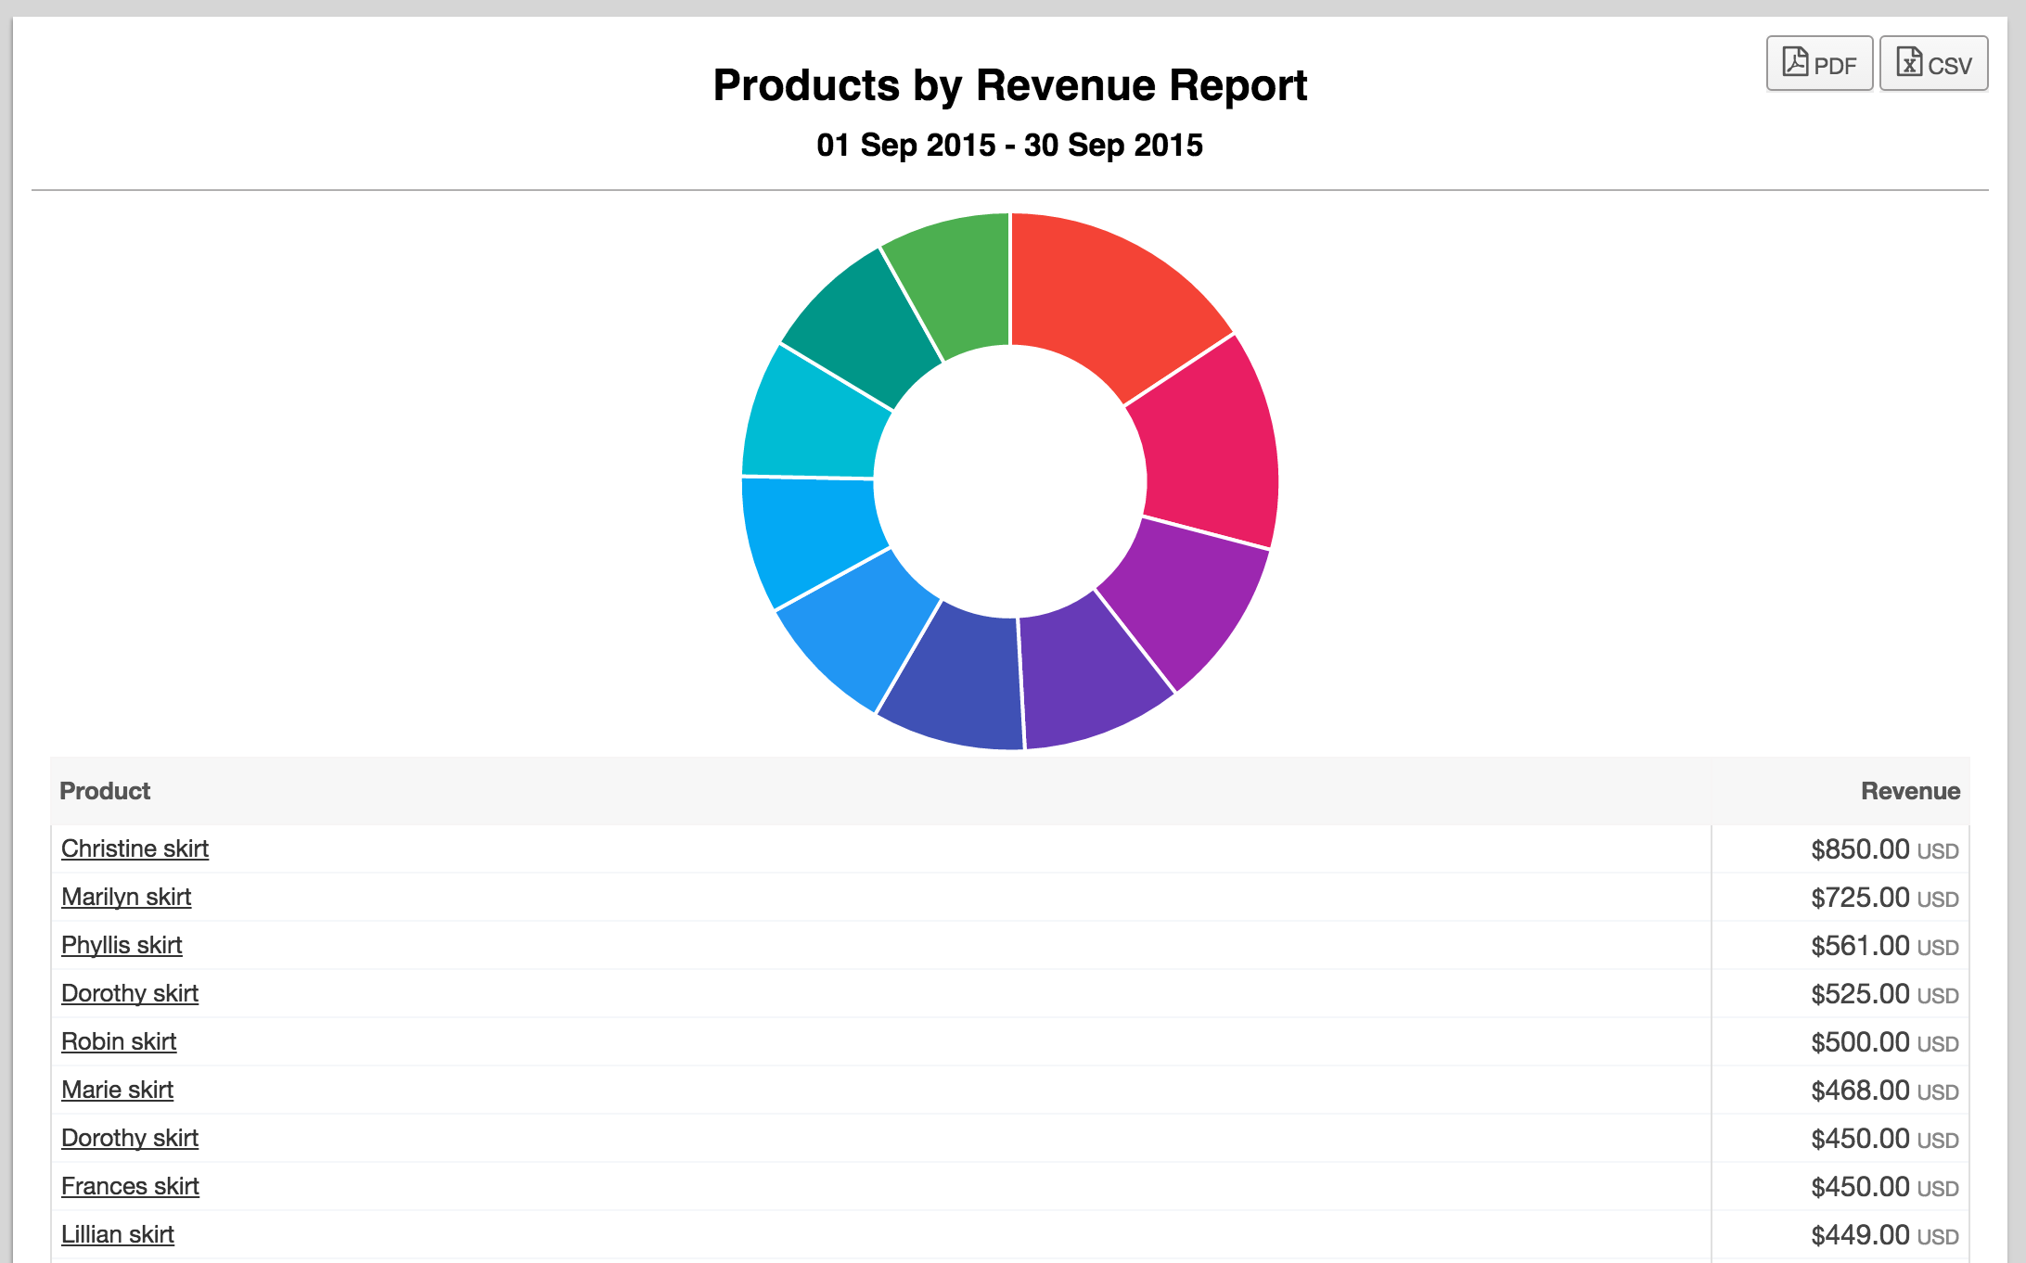Open the Marie skirt product link
The width and height of the screenshot is (2026, 1263).
[117, 1090]
